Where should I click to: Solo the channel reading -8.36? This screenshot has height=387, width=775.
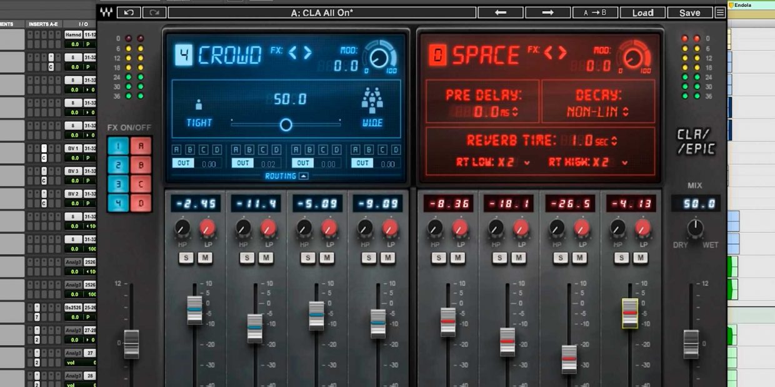coord(439,258)
